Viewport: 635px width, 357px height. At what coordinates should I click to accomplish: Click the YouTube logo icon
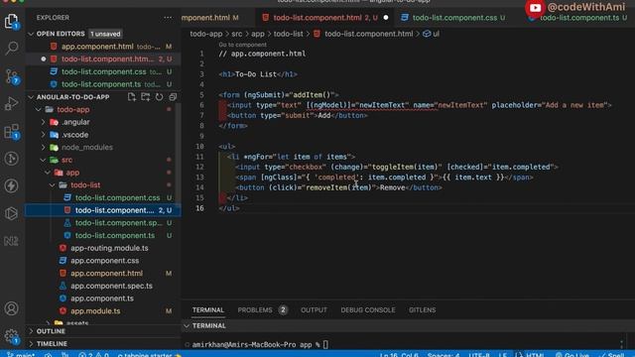click(535, 8)
